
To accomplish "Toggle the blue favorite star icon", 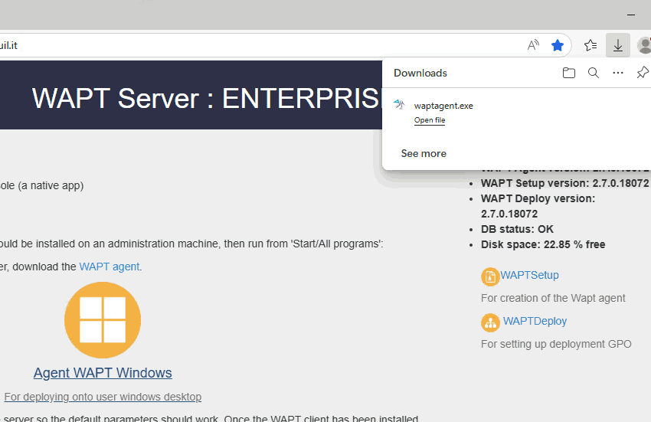I will (x=557, y=45).
